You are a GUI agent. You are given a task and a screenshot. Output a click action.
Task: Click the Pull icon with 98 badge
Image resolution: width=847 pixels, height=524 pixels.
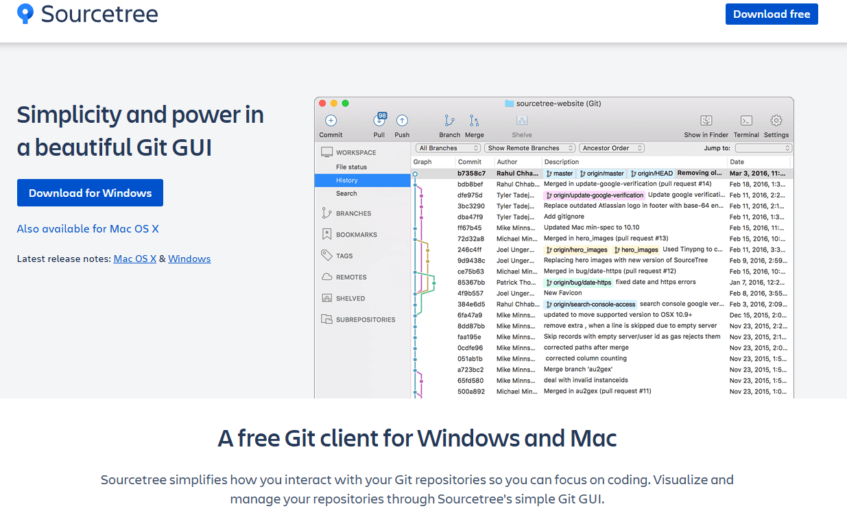pos(379,120)
